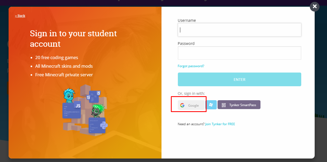Close the sign-in dialog with X
This screenshot has width=327, height=162.
click(x=315, y=6)
